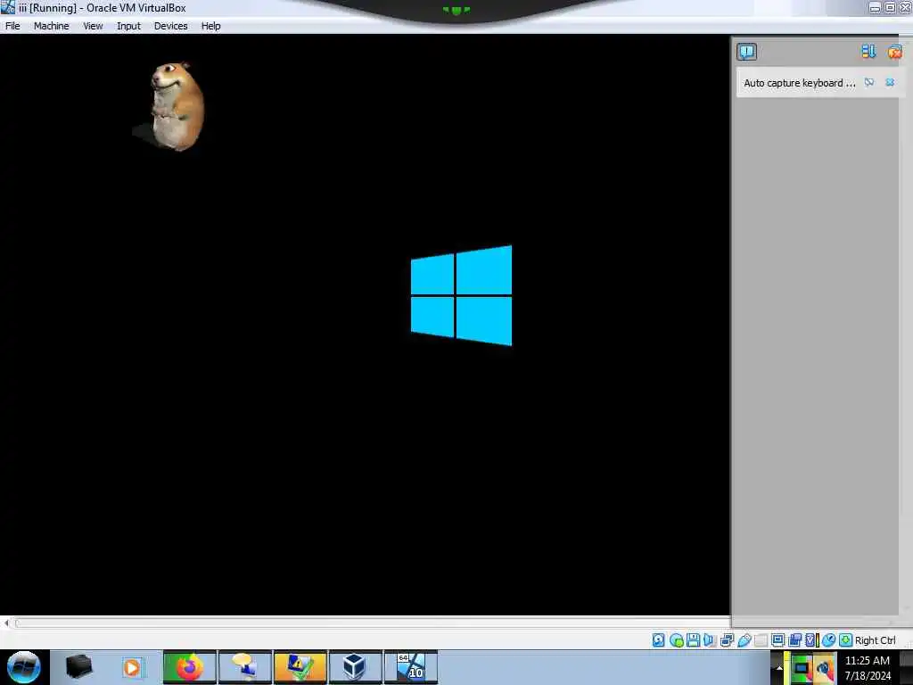This screenshot has height=685, width=913.
Task: Click the delete all notifications icon
Action: 895,51
